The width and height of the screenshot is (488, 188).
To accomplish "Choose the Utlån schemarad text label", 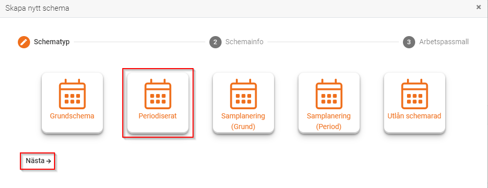I will click(x=415, y=116).
